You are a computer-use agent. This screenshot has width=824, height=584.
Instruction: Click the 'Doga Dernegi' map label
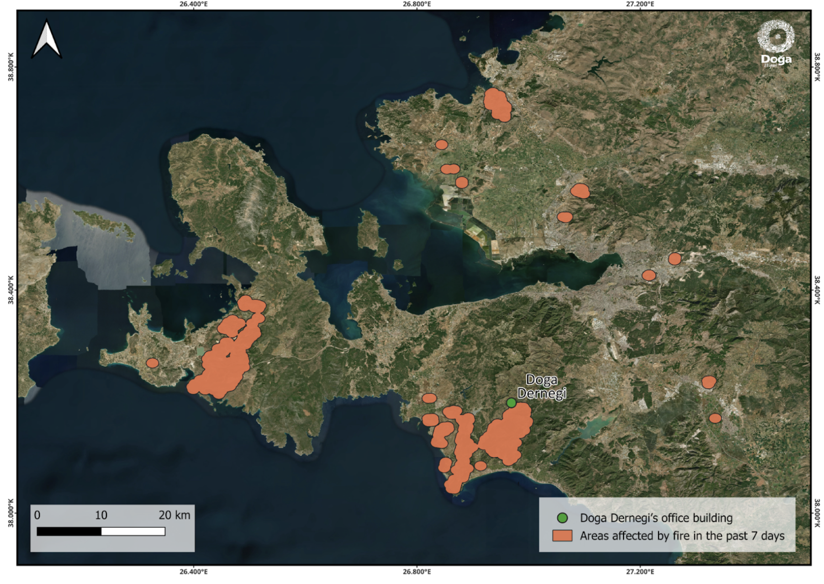point(542,387)
